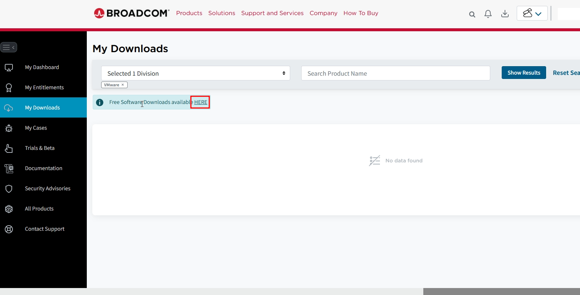Remove the VMware division tag
The width and height of the screenshot is (580, 295).
pyautogui.click(x=123, y=85)
